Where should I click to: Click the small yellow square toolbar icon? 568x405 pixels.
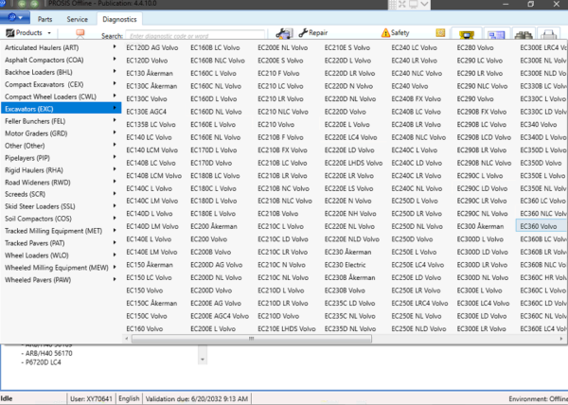[440, 33]
